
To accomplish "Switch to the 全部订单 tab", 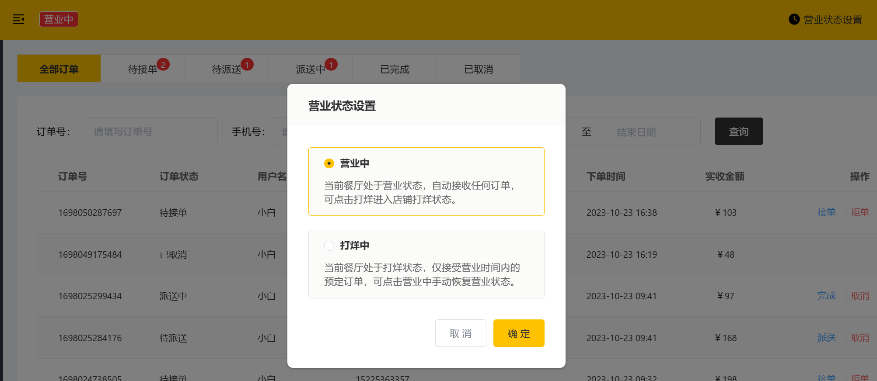I will tap(59, 69).
